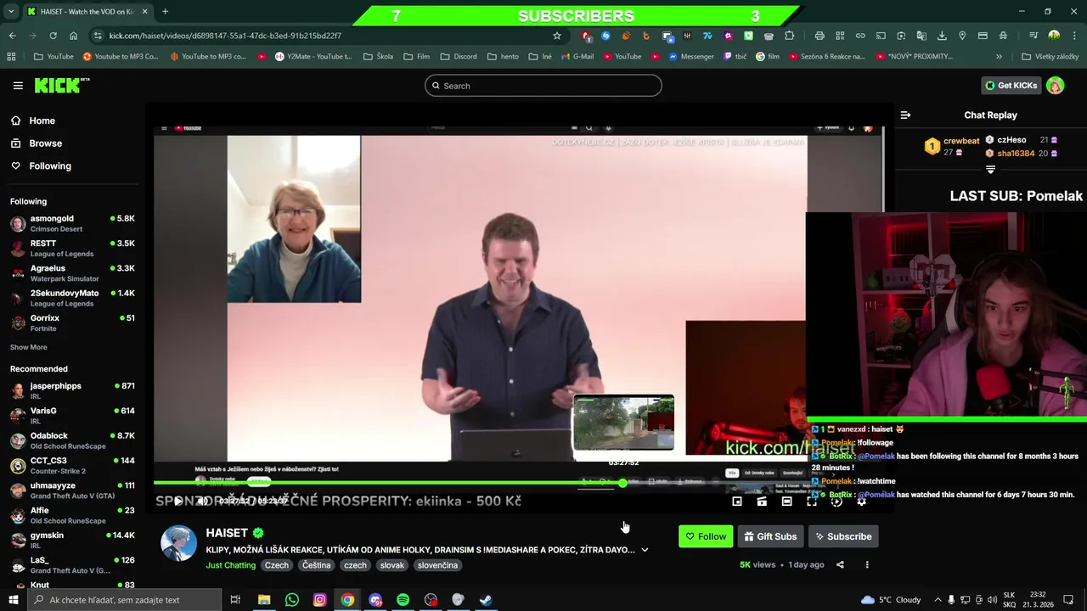The height and width of the screenshot is (611, 1087).
Task: Open RESTT's channel in the sidebar
Action: pos(72,248)
